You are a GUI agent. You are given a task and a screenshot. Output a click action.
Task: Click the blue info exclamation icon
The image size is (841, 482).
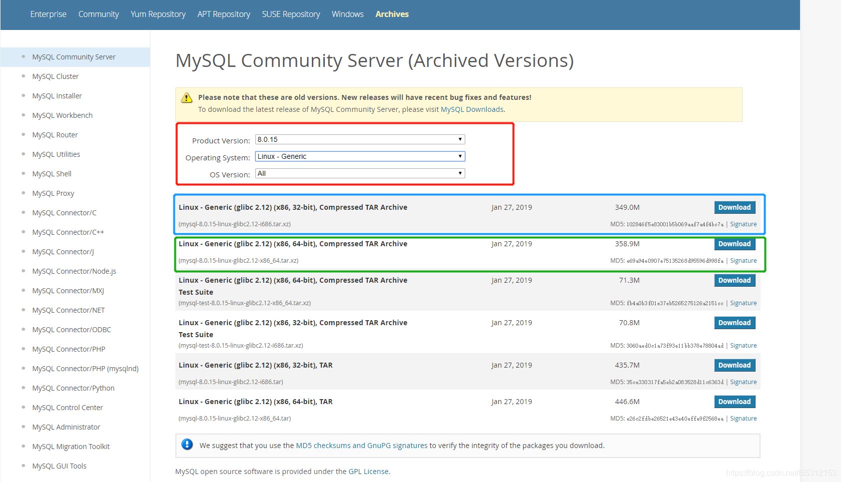tap(187, 445)
